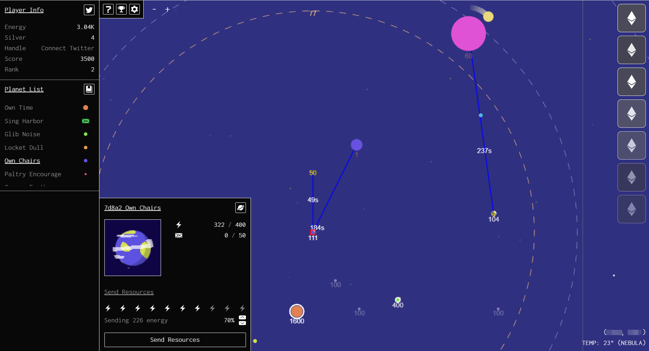Open the Planet List heading

coord(24,89)
